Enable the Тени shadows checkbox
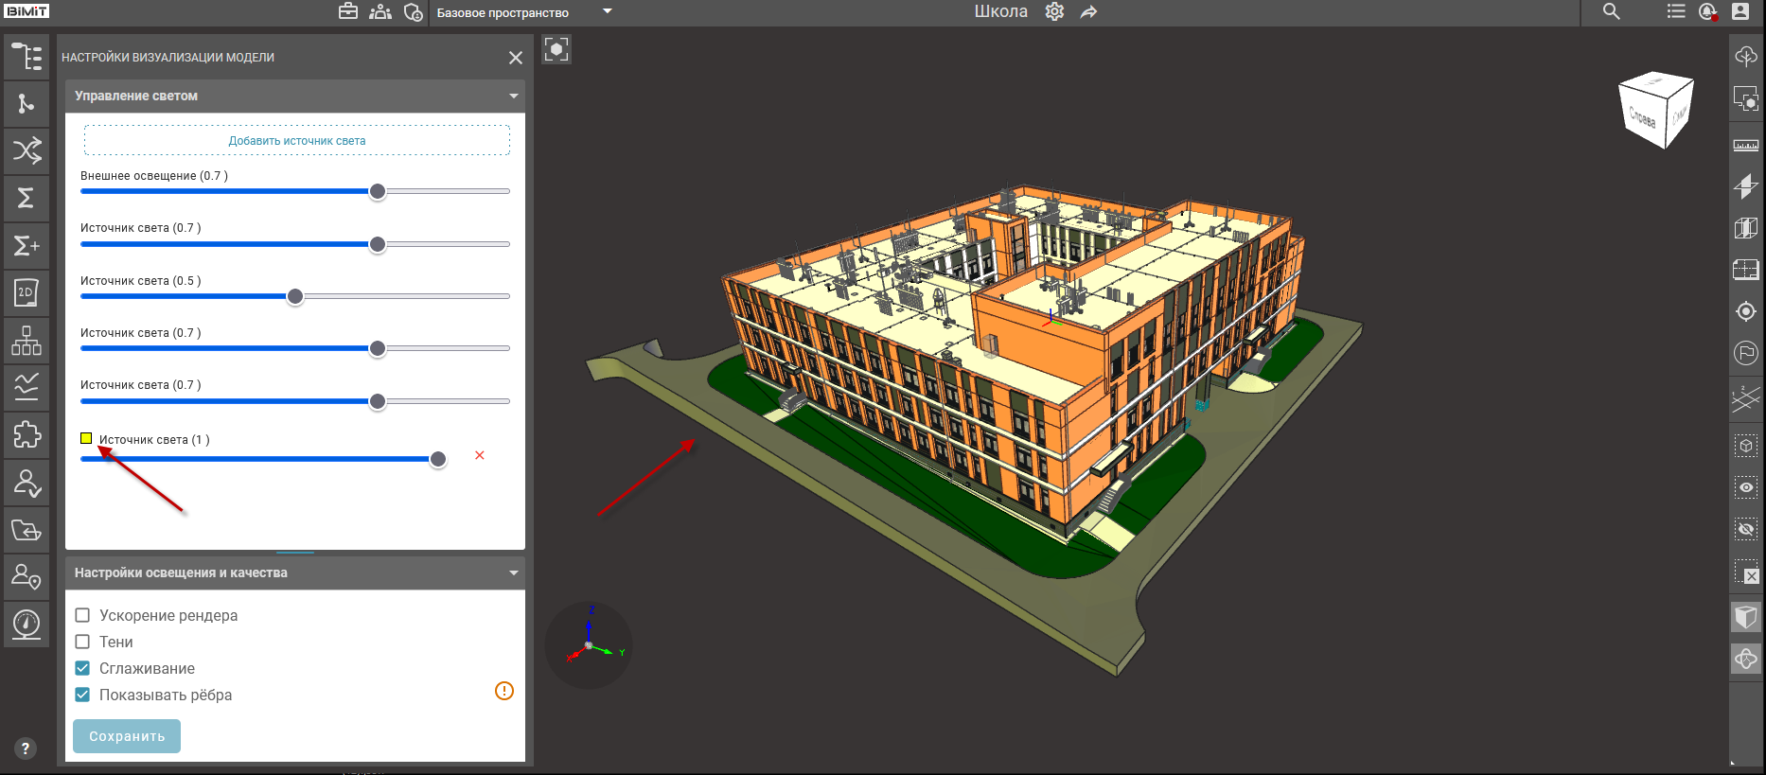1766x775 pixels. [x=83, y=642]
